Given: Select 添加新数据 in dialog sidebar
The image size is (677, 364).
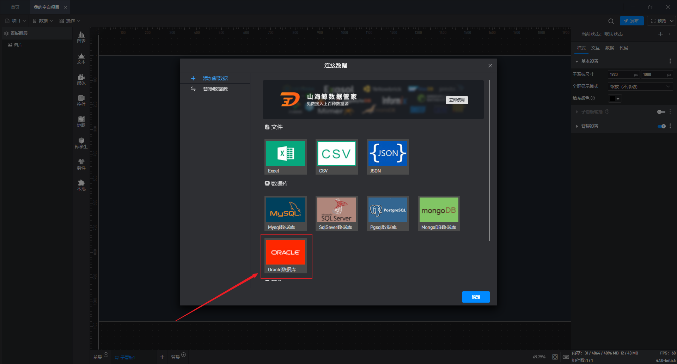Looking at the screenshot, I should [x=215, y=78].
